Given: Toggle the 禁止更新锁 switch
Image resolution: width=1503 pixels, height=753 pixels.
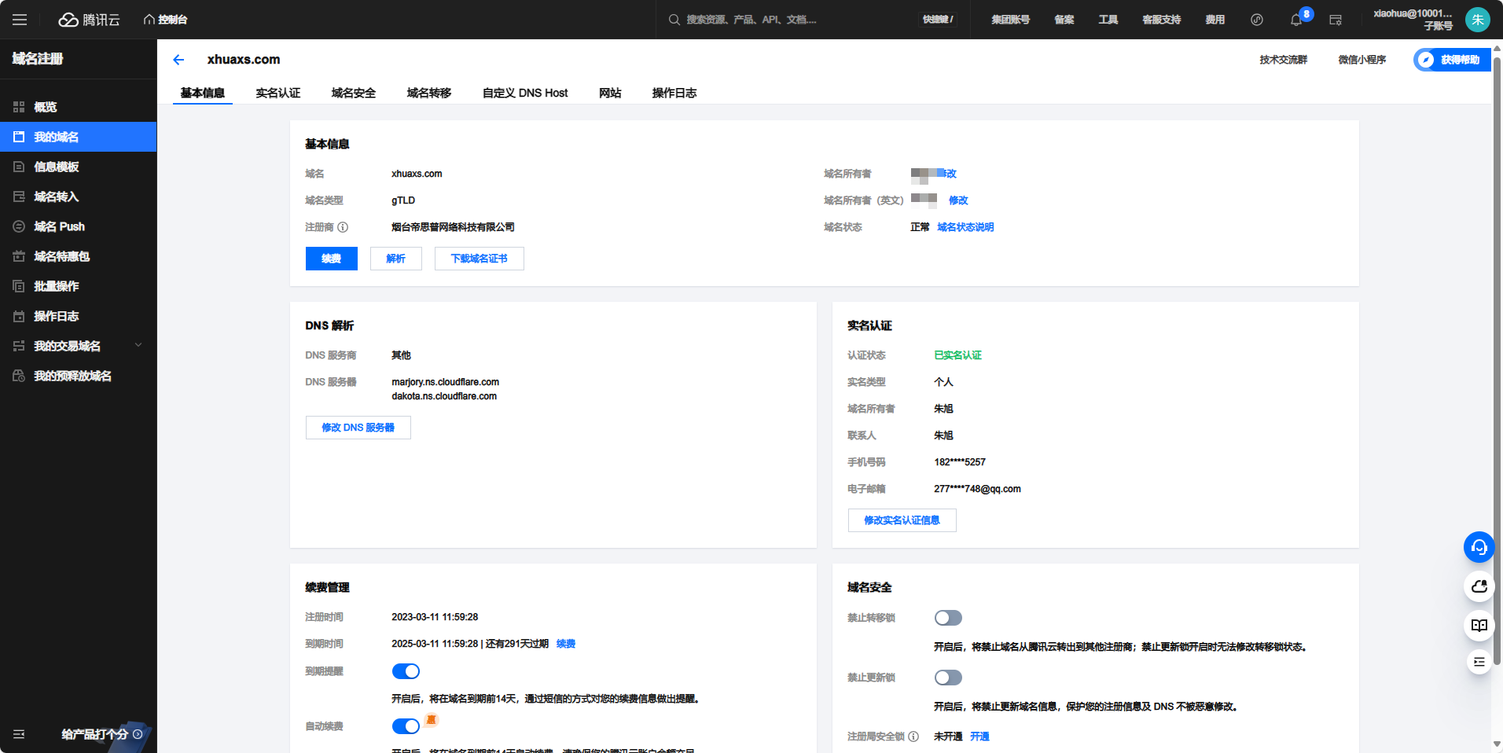Looking at the screenshot, I should coord(948,678).
